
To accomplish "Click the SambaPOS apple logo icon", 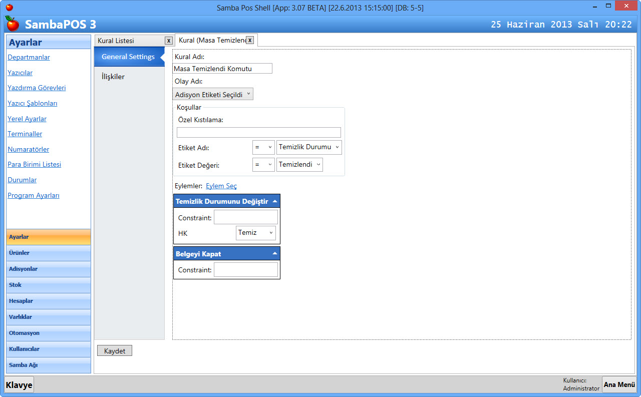I will point(13,24).
